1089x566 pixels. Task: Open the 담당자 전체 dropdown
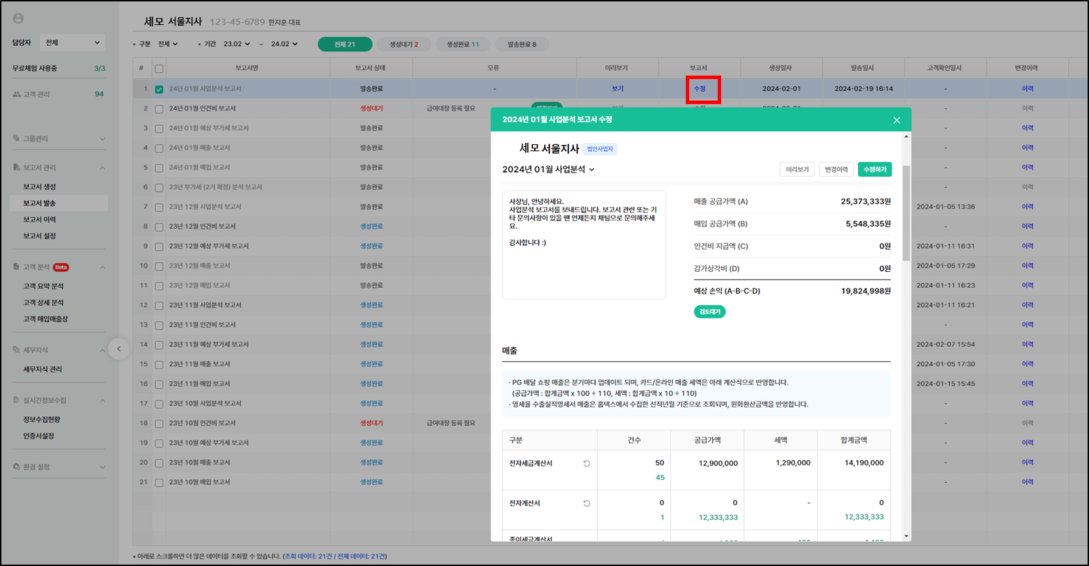[x=72, y=43]
